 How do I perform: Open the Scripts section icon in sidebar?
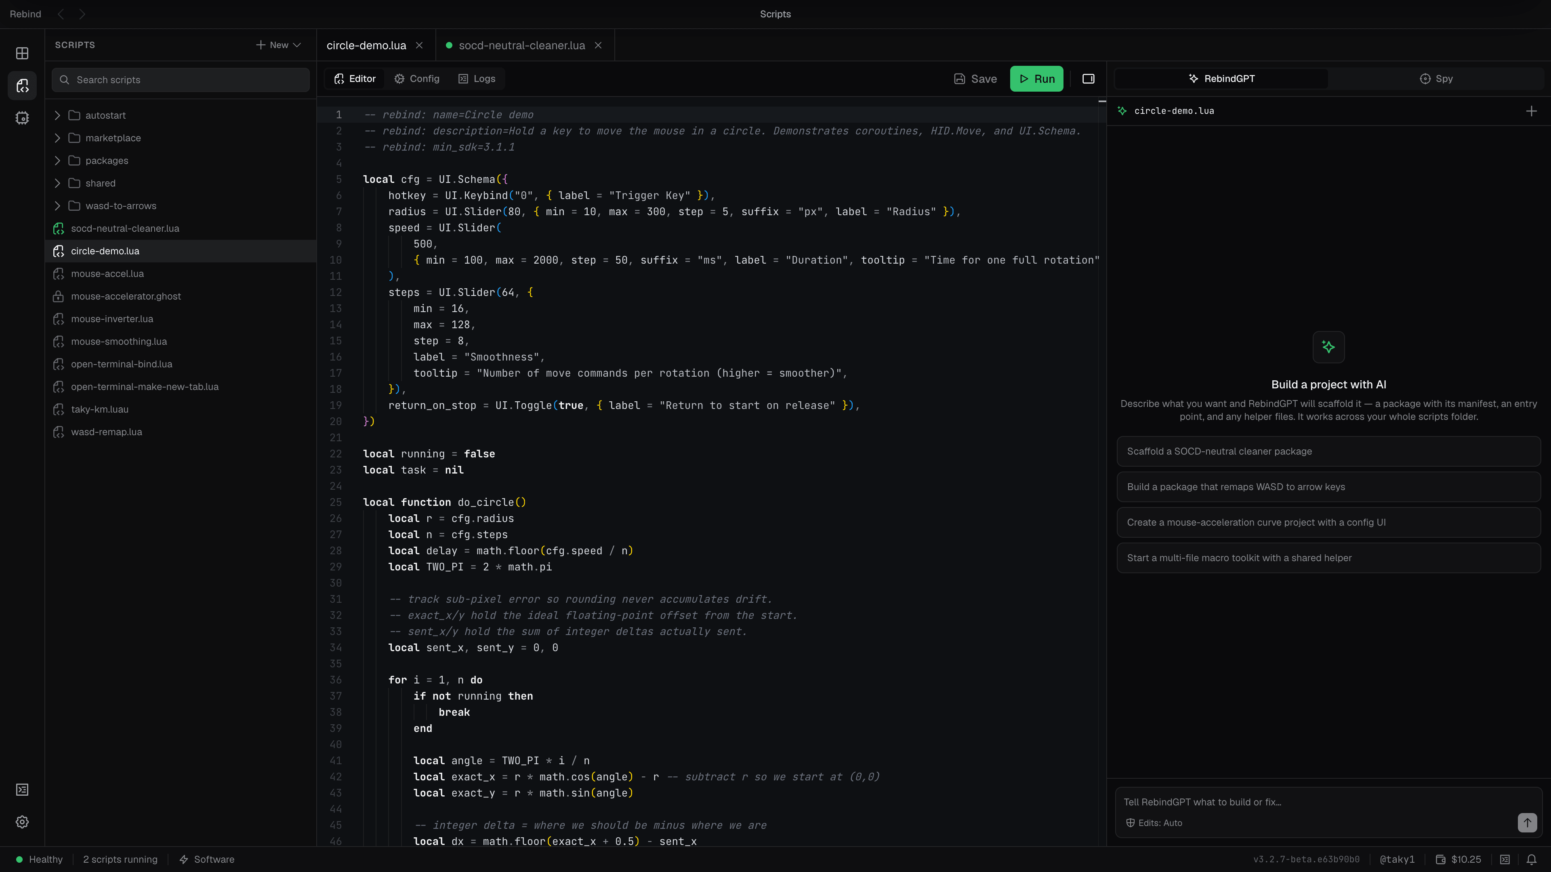pos(22,86)
